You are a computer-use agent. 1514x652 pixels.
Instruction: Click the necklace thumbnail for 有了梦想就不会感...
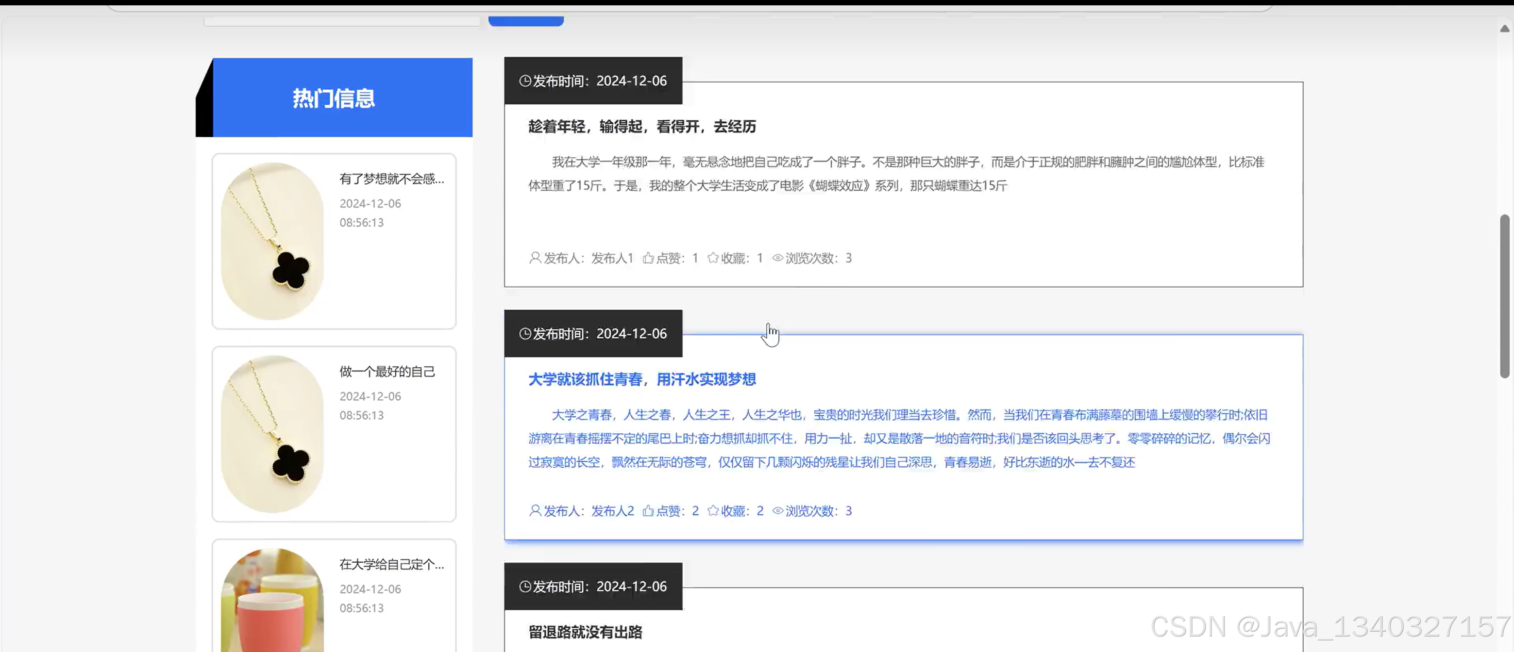point(272,242)
